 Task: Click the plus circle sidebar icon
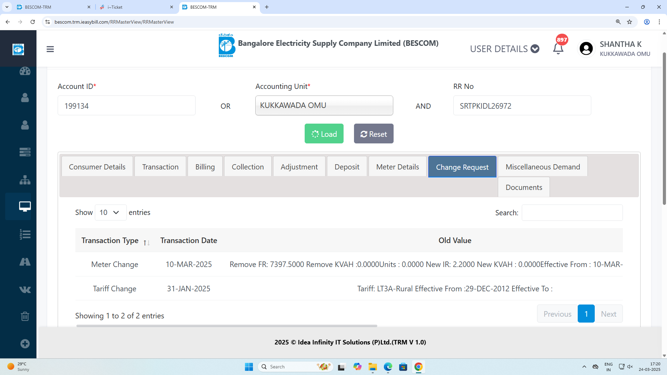pyautogui.click(x=25, y=344)
